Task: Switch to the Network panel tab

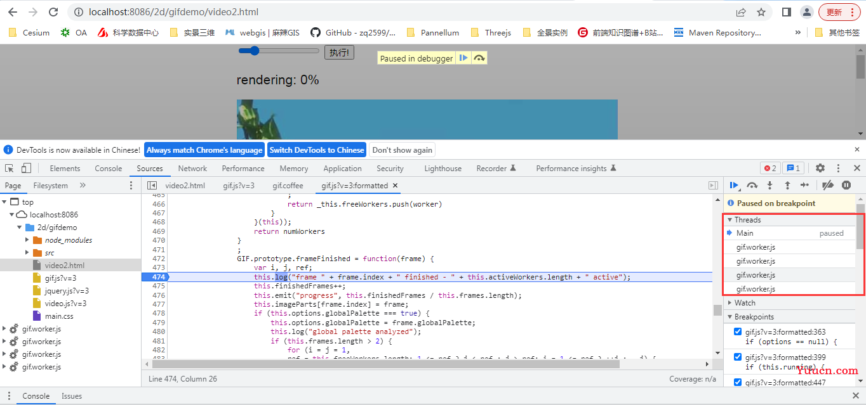Action: [x=192, y=168]
